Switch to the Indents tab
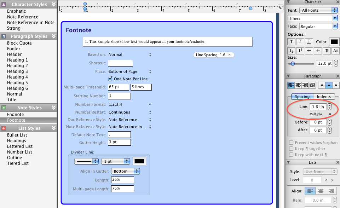The image size is (340, 208). [323, 97]
